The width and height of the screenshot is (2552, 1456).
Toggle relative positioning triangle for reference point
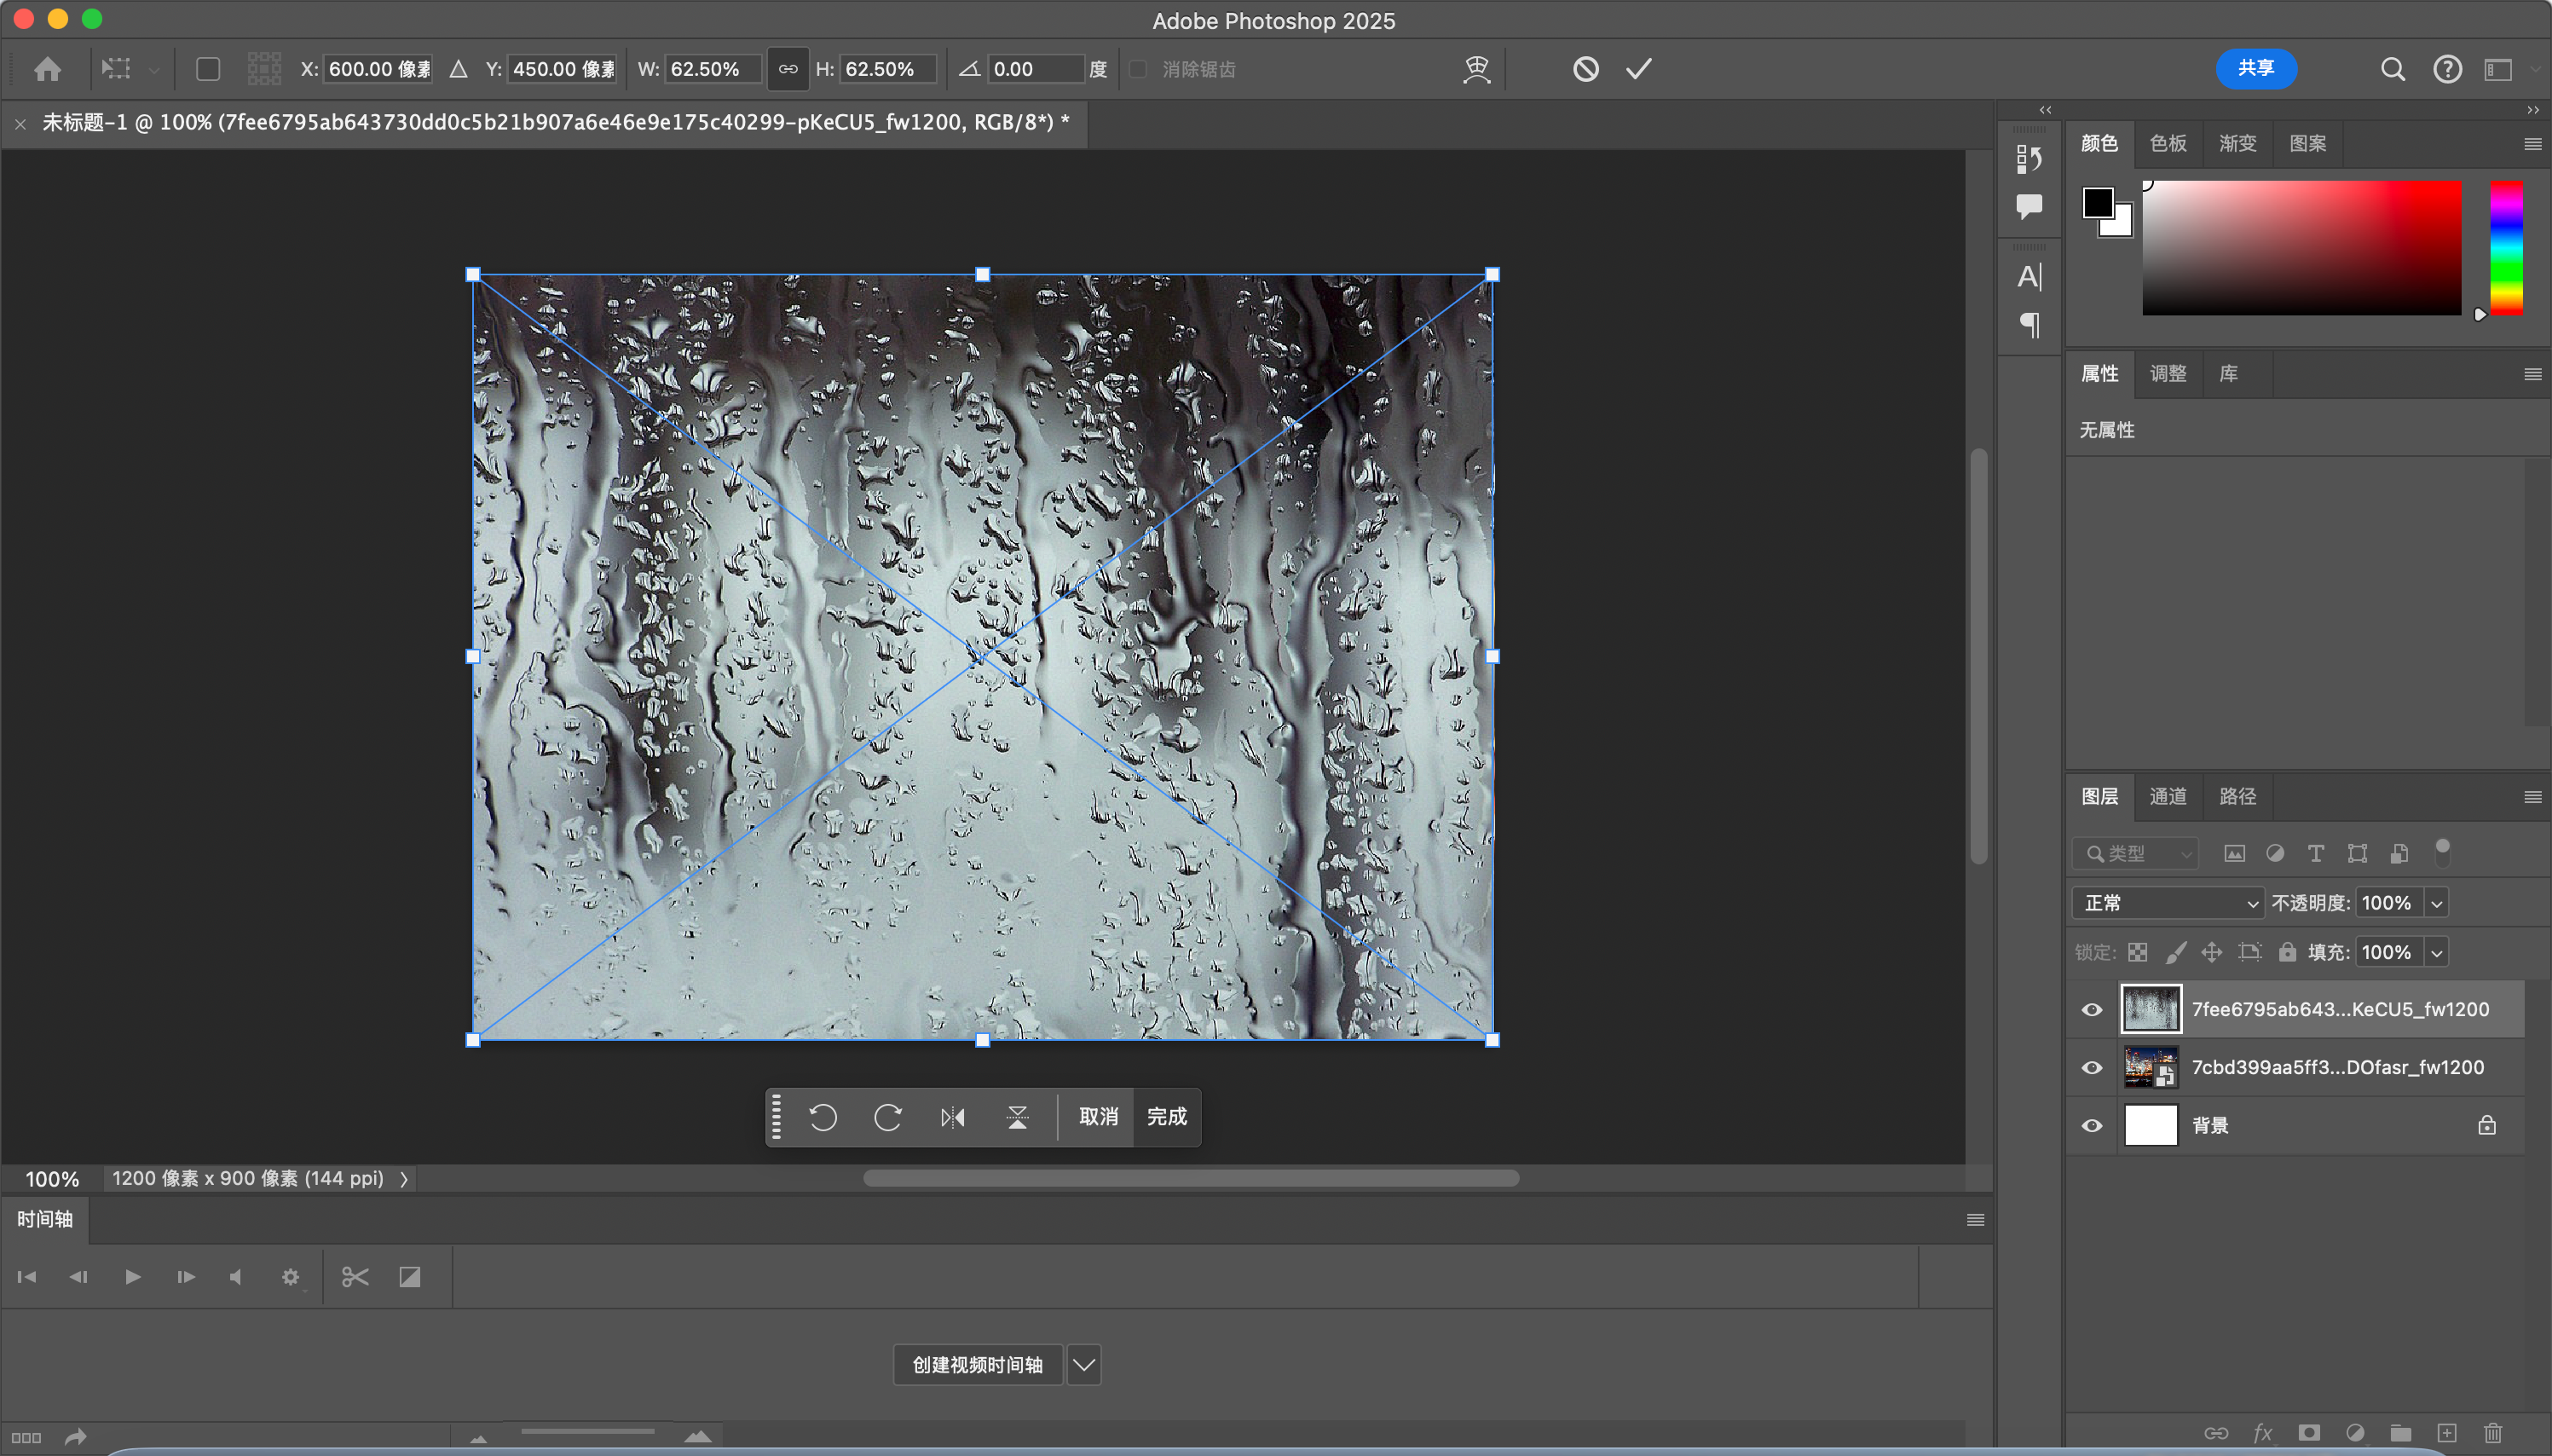tap(458, 69)
